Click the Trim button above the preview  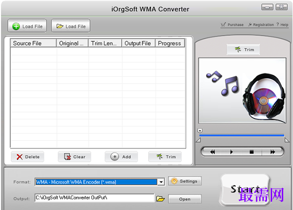[243, 49]
